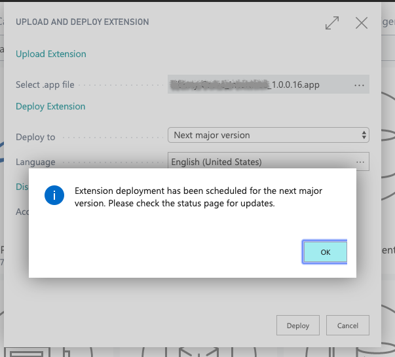Open the Deploy to dropdown

pos(269,135)
